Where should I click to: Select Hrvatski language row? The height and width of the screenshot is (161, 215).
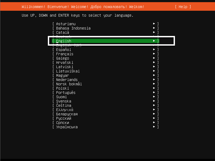coord(105,63)
